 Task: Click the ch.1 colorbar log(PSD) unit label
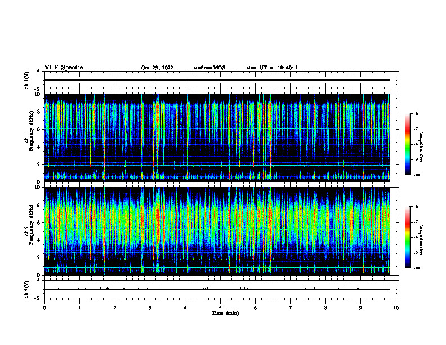point(422,147)
